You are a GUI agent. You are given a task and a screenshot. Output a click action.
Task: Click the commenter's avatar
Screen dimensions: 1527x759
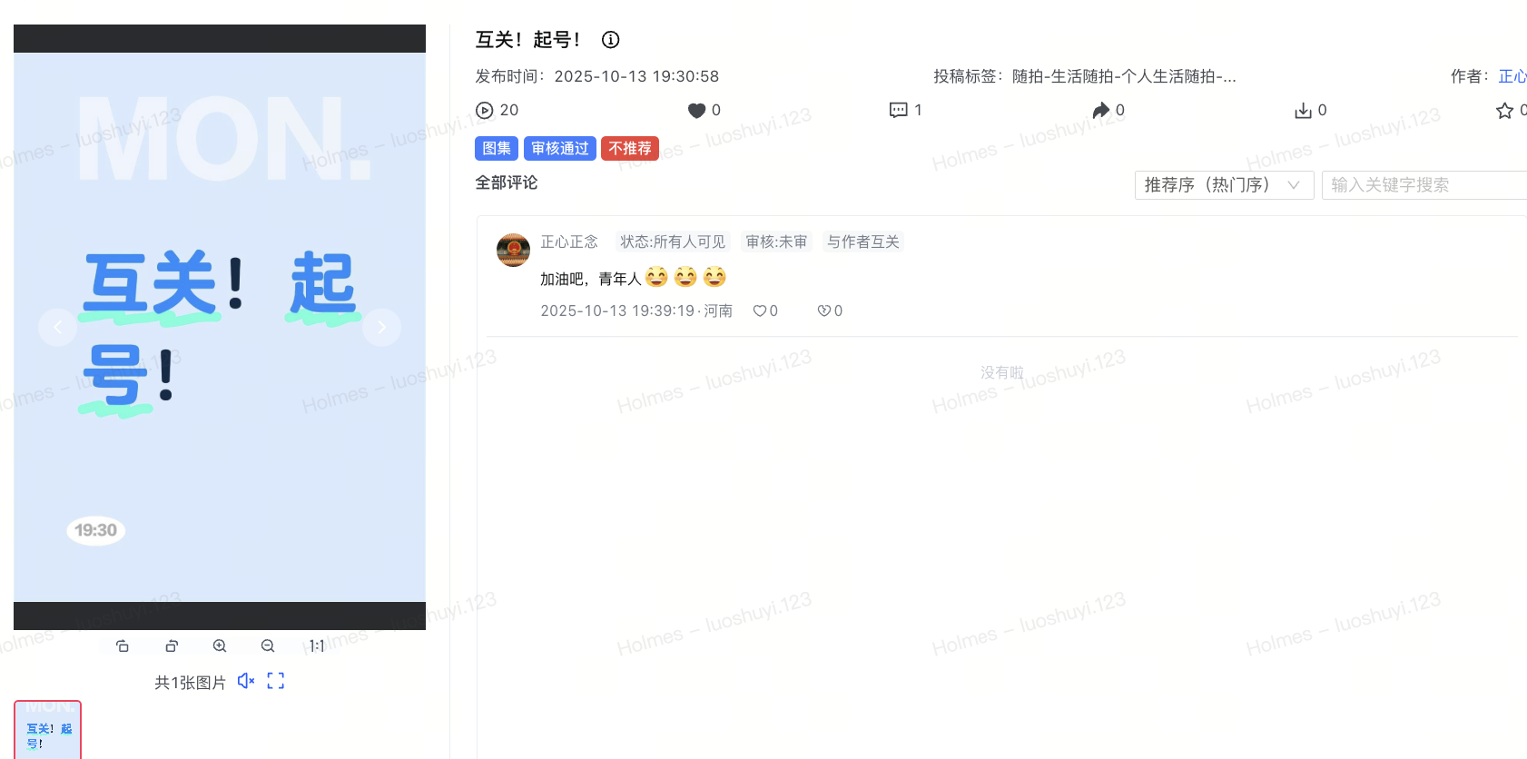coord(513,250)
